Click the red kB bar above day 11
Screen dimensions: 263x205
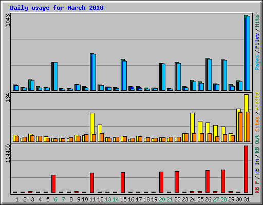pyautogui.click(x=92, y=182)
